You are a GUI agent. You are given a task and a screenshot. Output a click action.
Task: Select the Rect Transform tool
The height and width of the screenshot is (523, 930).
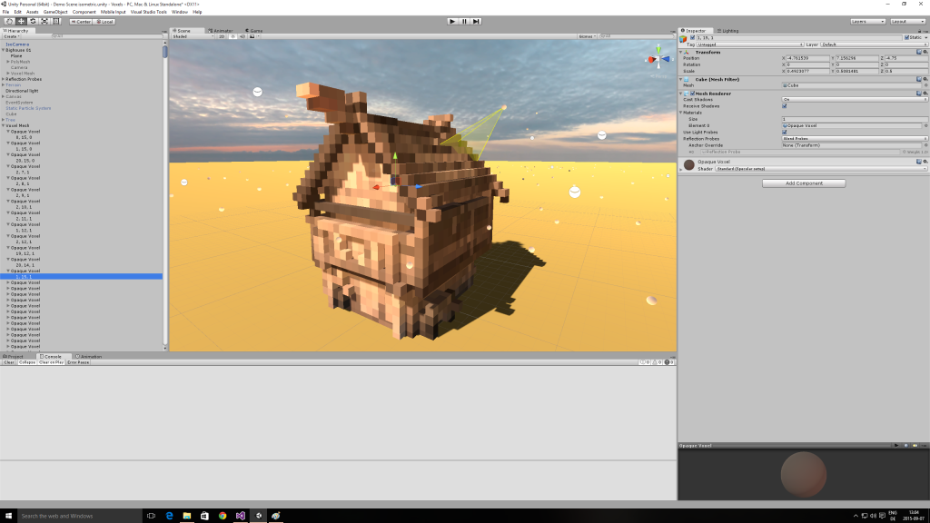tap(56, 22)
